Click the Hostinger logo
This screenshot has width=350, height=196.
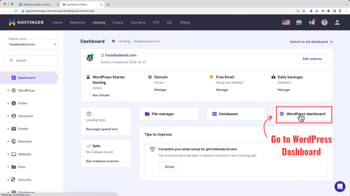click(x=26, y=22)
